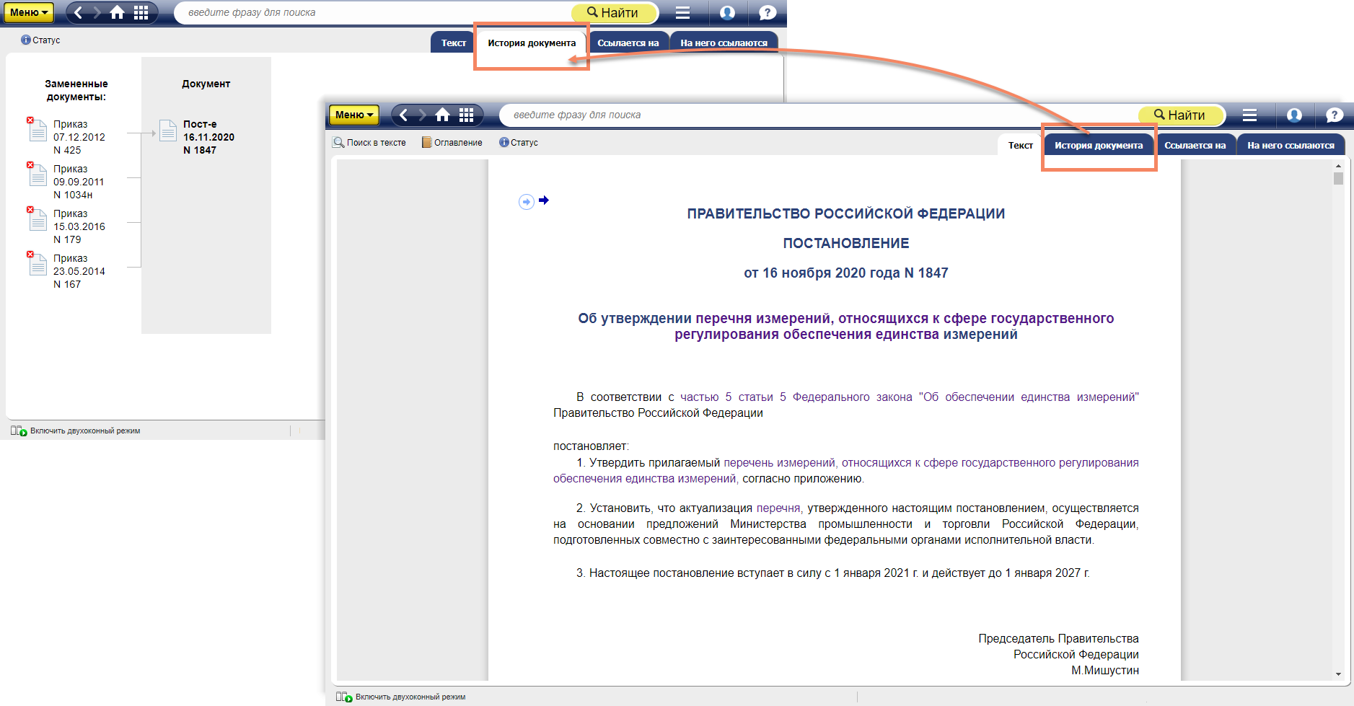Click the document scrollbar thumb

1338,178
